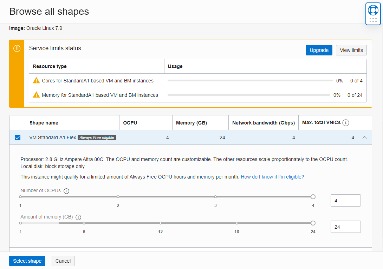Click the warning icon beside Memory resource
The image size is (383, 269).
36,95
